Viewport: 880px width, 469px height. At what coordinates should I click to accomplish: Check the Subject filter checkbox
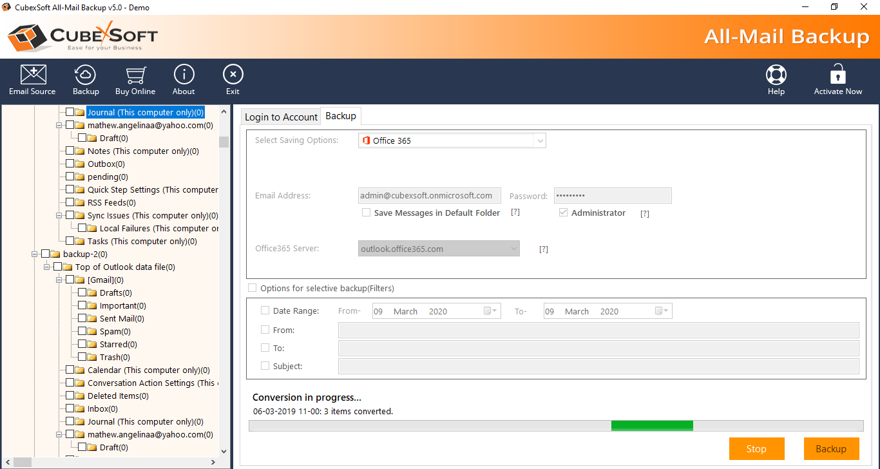click(x=265, y=366)
